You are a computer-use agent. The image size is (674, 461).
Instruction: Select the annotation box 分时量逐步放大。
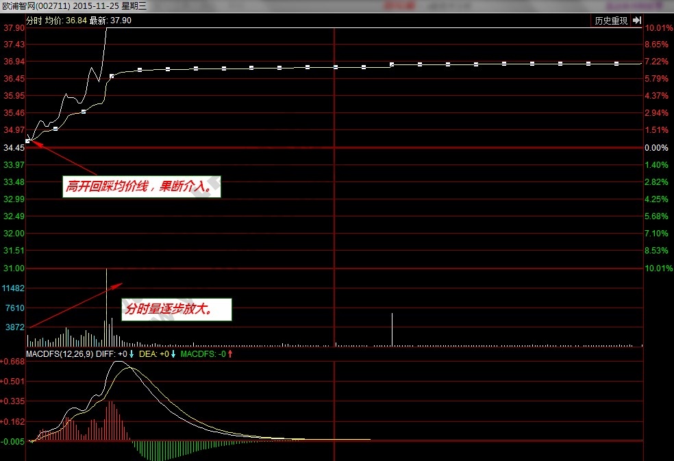pos(177,310)
